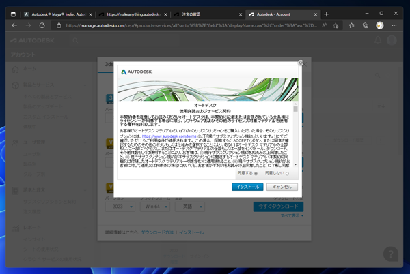This screenshot has width=410, height=274.
Task: Select the 同意する radio button
Action: [x=256, y=174]
